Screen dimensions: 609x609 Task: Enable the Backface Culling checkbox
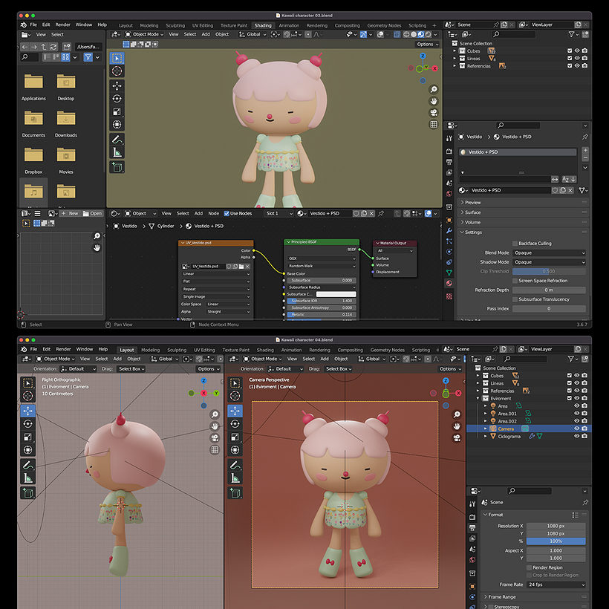(515, 243)
